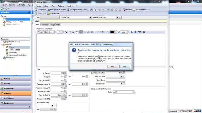Click into the Code barre field
Screen dimensions: 202x113
[116, 80]
